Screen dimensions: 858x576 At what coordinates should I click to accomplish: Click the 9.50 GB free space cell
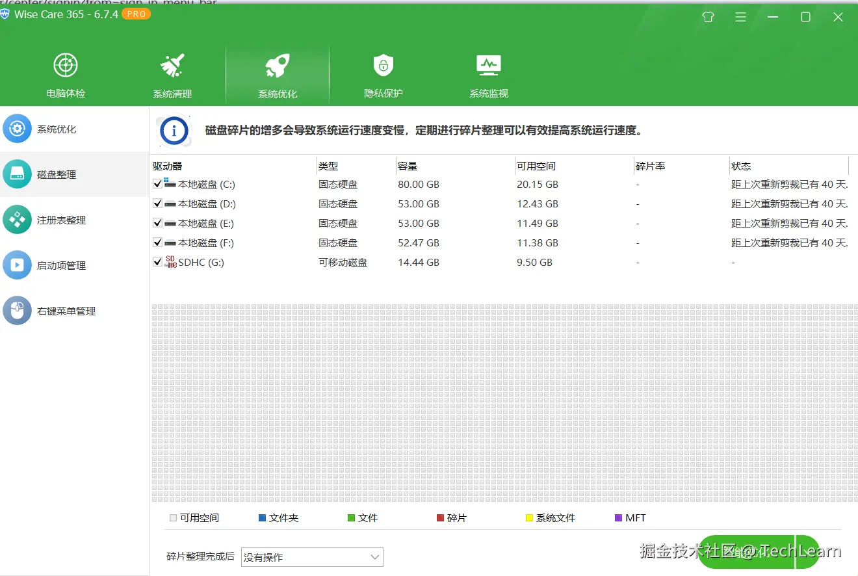[x=534, y=263]
